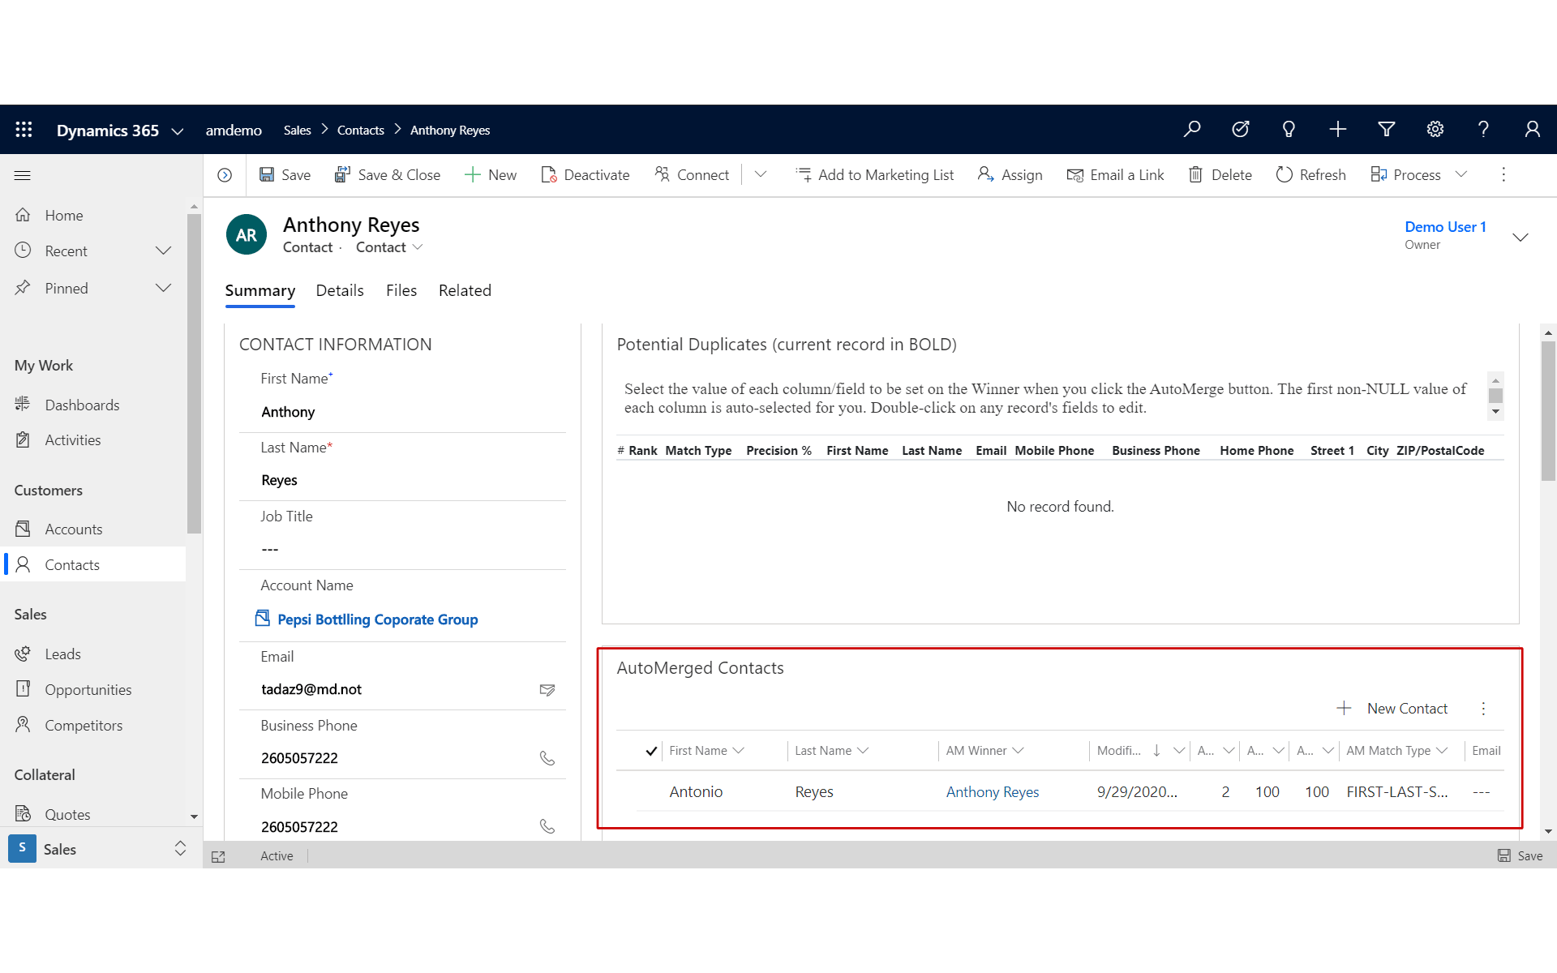1557x973 pixels.
Task: Open the settings gear icon
Action: click(x=1435, y=129)
